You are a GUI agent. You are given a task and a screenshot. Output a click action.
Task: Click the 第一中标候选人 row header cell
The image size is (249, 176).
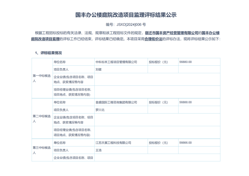coord(42,78)
